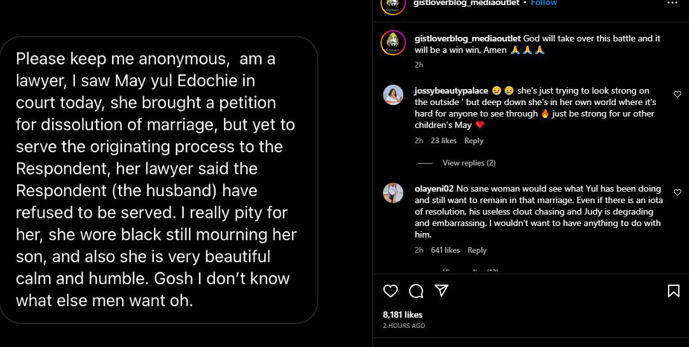Like the post with the heart icon
689x347 pixels.
click(x=391, y=291)
